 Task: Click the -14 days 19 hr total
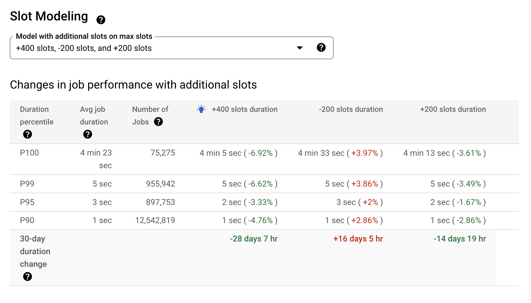[x=459, y=239]
